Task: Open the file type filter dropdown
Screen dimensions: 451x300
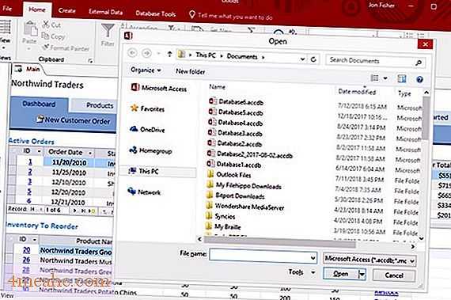Action: coord(412,260)
